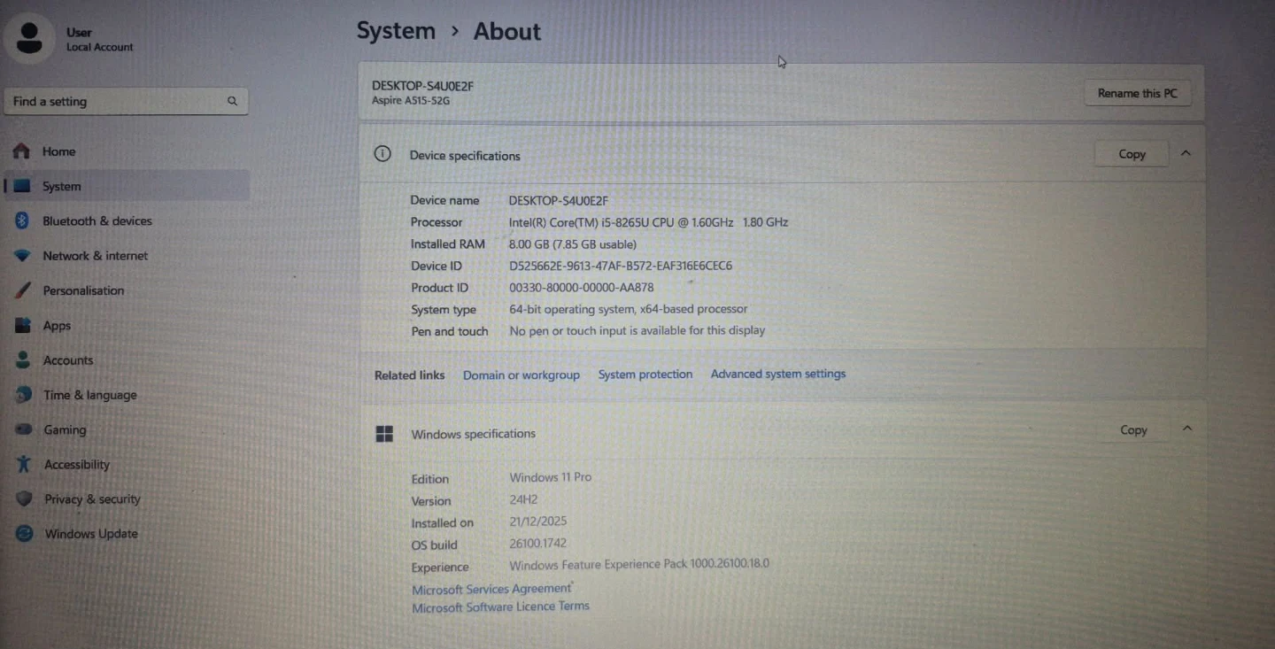Click the Aspire A515-52G model text
1275x649 pixels.
pos(411,101)
